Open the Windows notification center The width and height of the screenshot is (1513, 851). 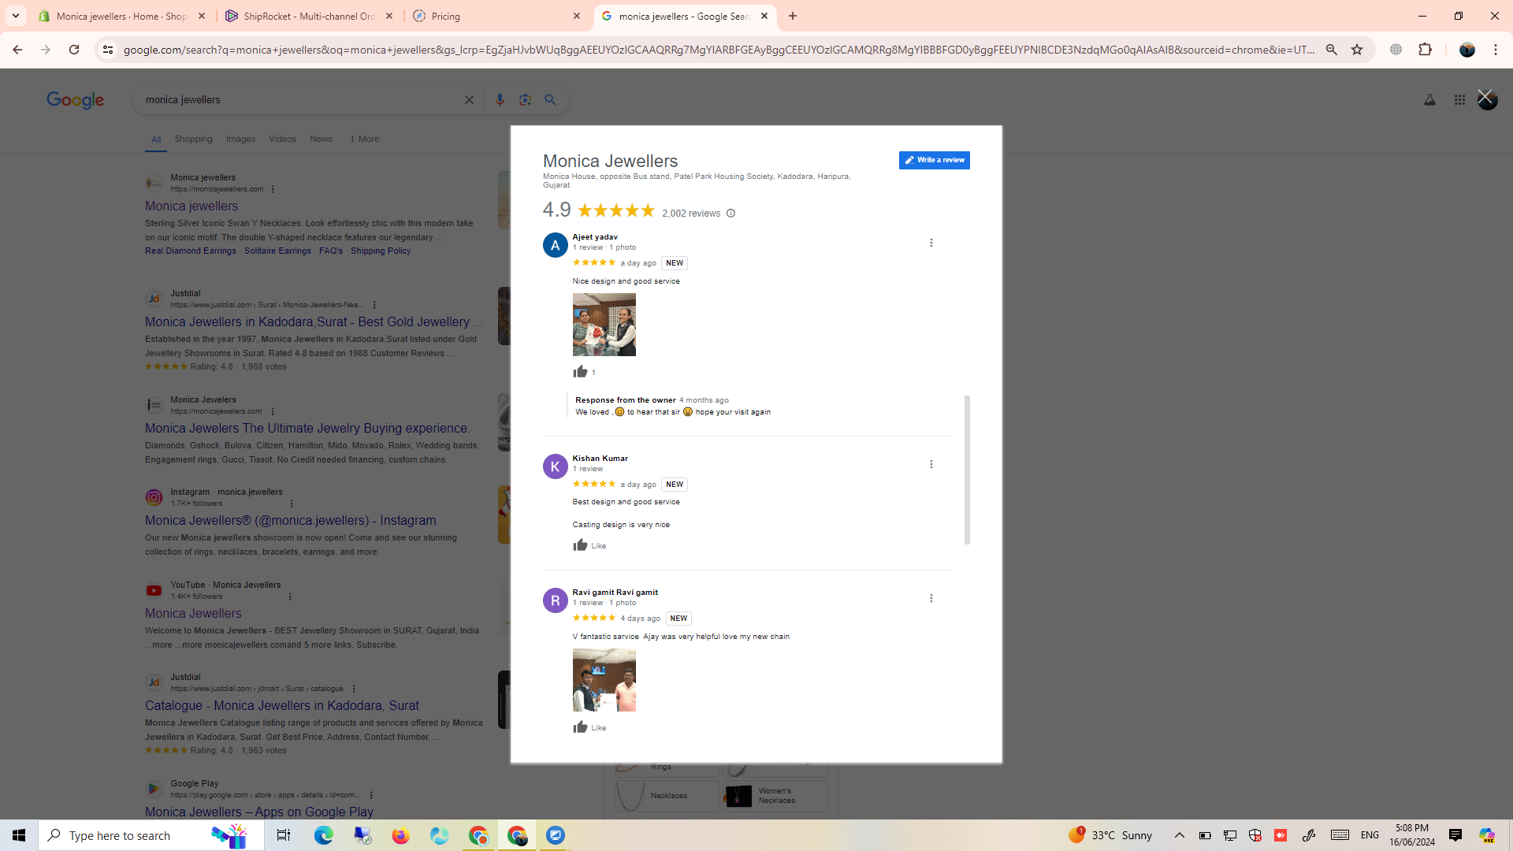[x=1455, y=835]
